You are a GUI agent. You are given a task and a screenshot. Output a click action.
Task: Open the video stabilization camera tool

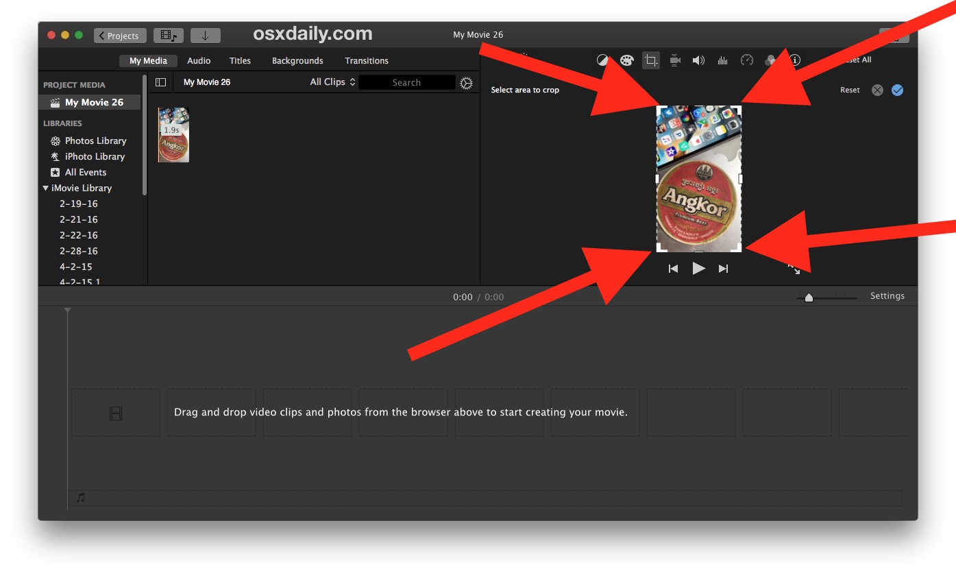tap(675, 60)
